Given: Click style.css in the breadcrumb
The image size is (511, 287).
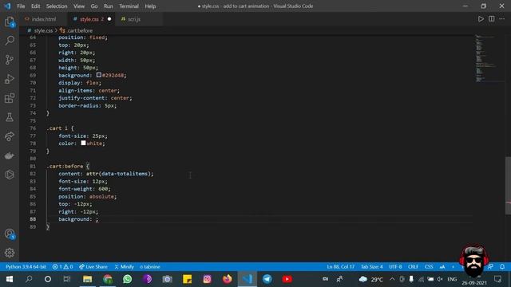Looking at the screenshot, I should [43, 30].
